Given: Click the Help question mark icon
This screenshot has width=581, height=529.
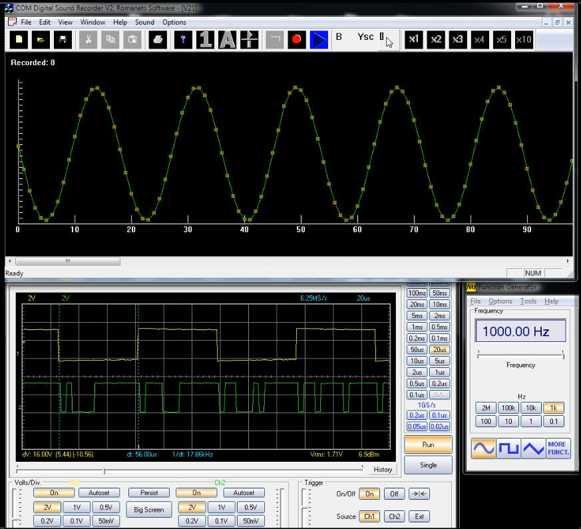Looking at the screenshot, I should tap(182, 39).
